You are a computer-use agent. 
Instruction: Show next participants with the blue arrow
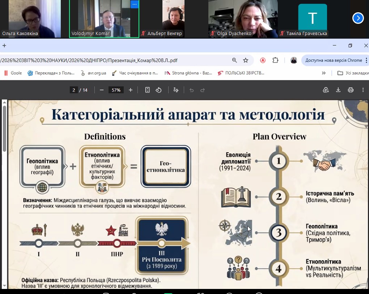tap(358, 18)
